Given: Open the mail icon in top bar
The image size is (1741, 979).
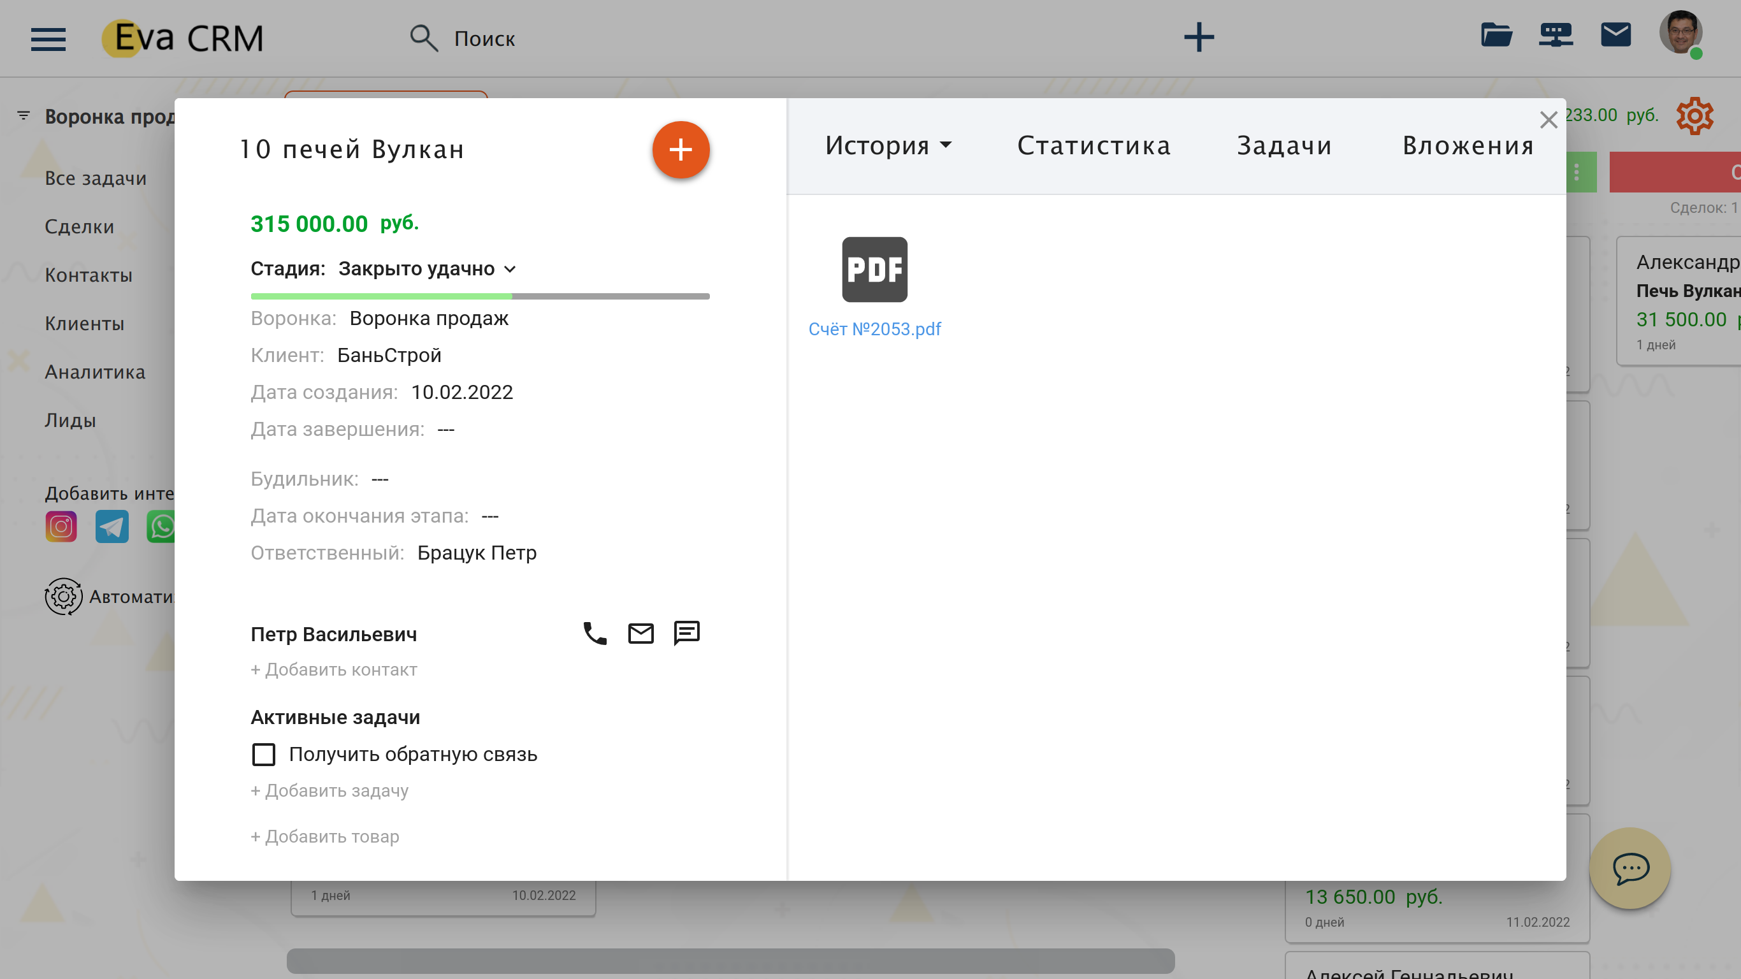Looking at the screenshot, I should click(1615, 35).
